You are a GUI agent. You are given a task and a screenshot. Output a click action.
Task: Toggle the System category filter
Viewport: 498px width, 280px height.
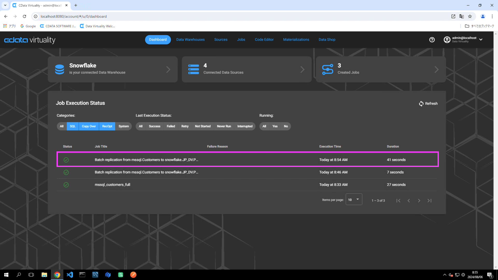(x=123, y=126)
